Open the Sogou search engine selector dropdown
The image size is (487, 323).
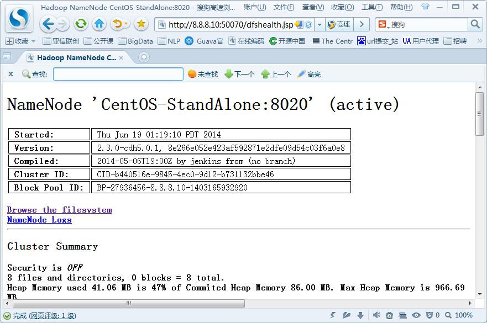383,24
